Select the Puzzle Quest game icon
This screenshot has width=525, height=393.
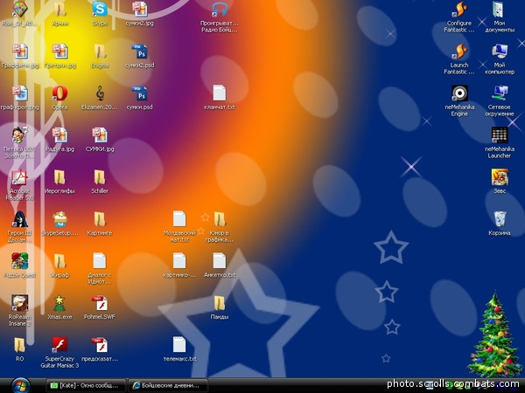[x=20, y=261]
